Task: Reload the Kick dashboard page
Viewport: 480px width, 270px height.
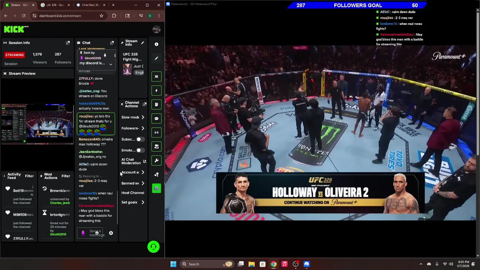Action: [x=24, y=16]
